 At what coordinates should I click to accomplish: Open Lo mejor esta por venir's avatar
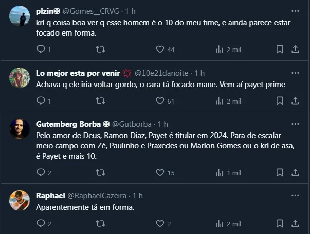tap(20, 78)
